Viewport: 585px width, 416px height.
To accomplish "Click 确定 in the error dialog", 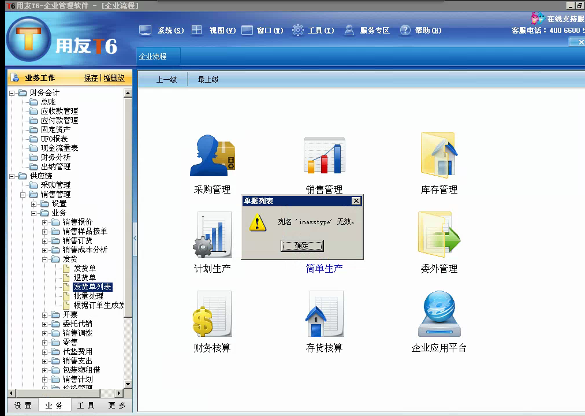I will [302, 246].
